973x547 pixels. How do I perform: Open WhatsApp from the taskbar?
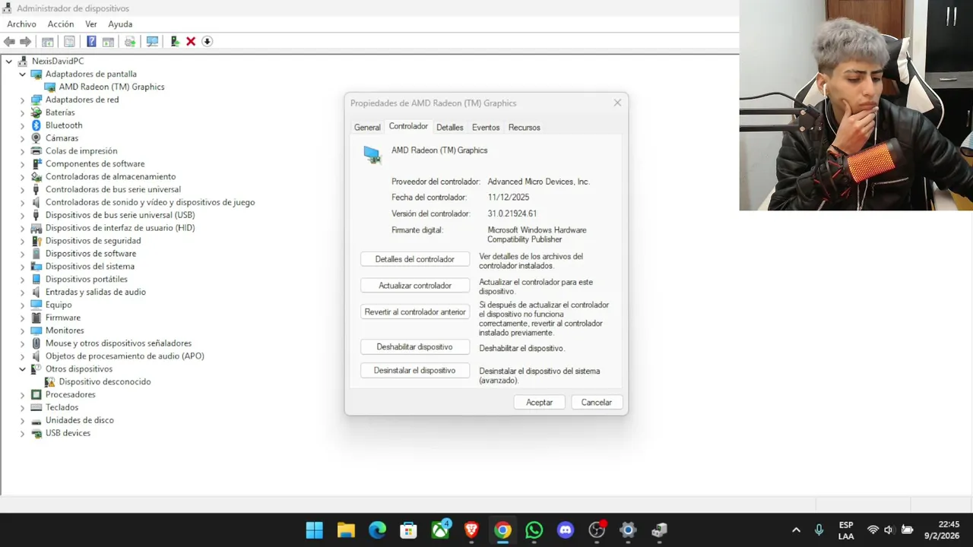534,530
